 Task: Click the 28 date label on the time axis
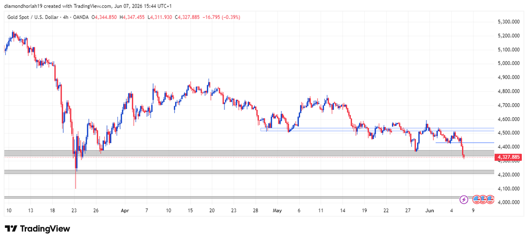click(x=255, y=211)
